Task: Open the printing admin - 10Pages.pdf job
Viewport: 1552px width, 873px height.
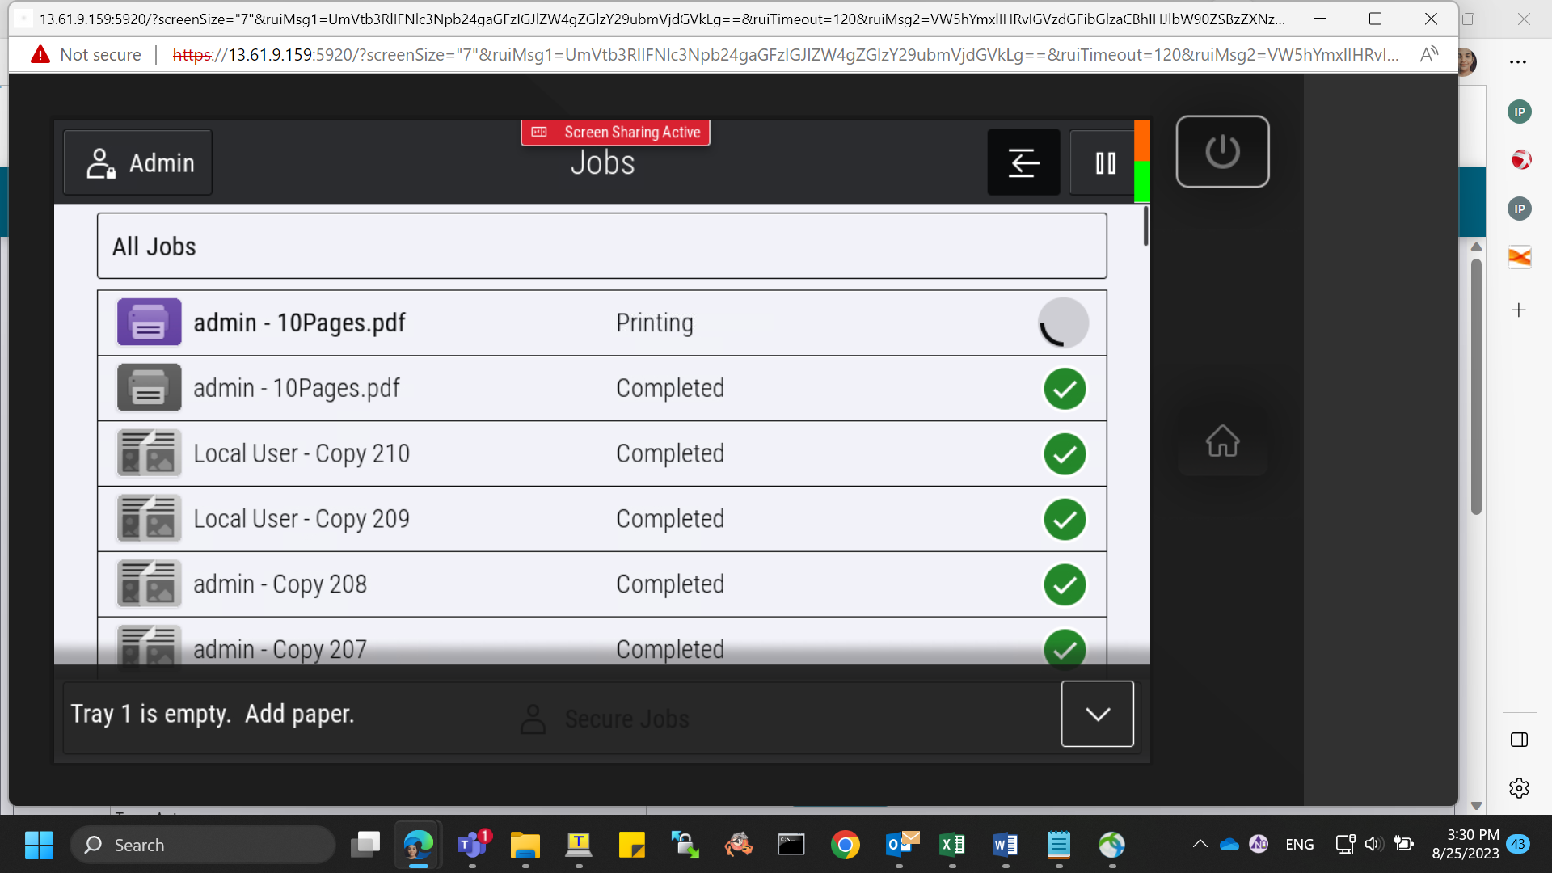Action: (601, 323)
